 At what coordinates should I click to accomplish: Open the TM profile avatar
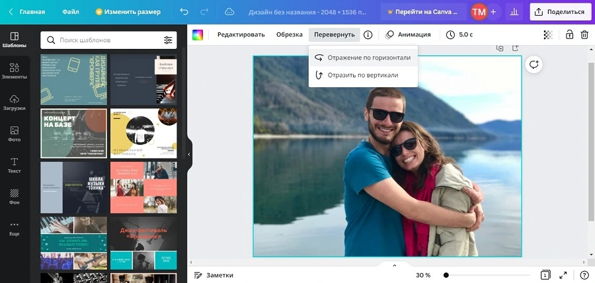479,12
